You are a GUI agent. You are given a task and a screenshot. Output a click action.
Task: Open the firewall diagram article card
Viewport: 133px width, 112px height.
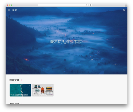pyautogui.click(x=43, y=90)
